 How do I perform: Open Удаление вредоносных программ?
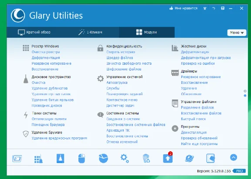[x=59, y=138]
